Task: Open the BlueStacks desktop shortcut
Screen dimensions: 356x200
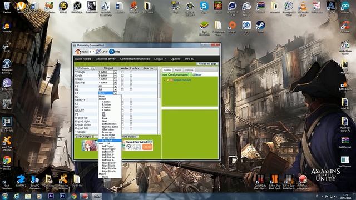Action: [204, 28]
